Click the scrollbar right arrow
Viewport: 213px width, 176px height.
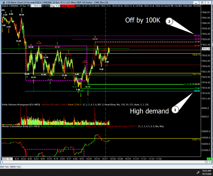tap(209, 162)
